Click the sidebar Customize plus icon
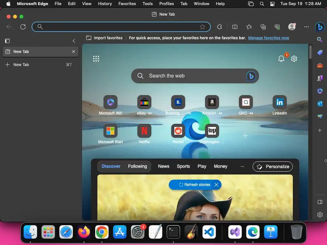This screenshot has height=245, width=327. 320,130
